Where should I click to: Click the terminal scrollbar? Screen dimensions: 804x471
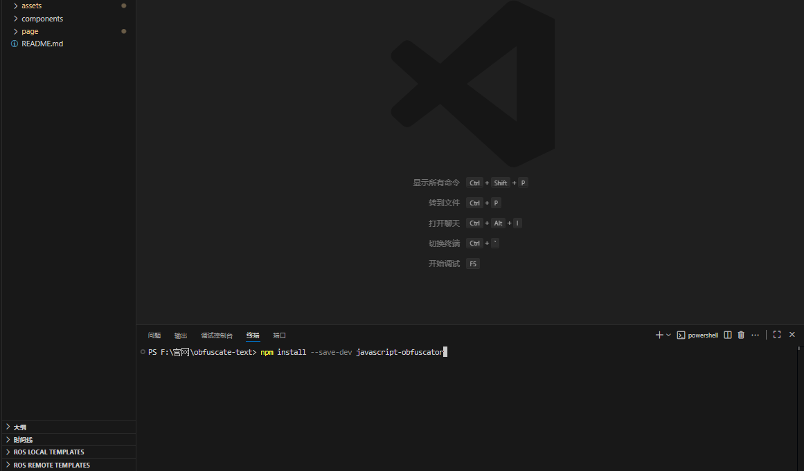click(799, 348)
